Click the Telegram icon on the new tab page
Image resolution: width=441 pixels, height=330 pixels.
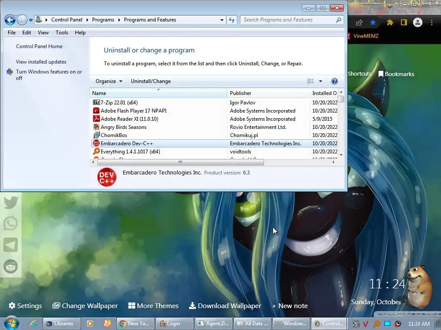coord(11,245)
